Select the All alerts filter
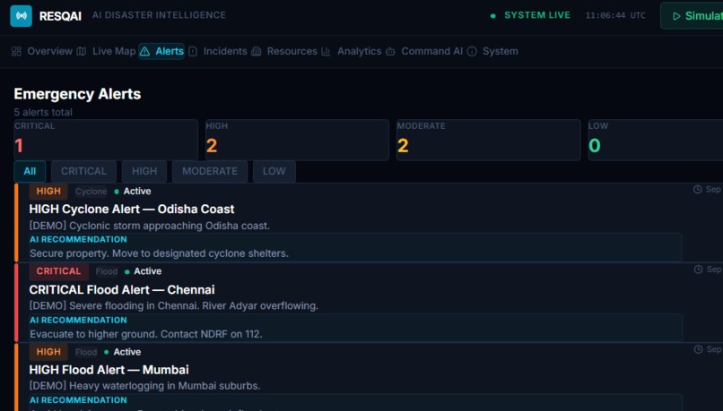This screenshot has height=411, width=723. [x=30, y=171]
